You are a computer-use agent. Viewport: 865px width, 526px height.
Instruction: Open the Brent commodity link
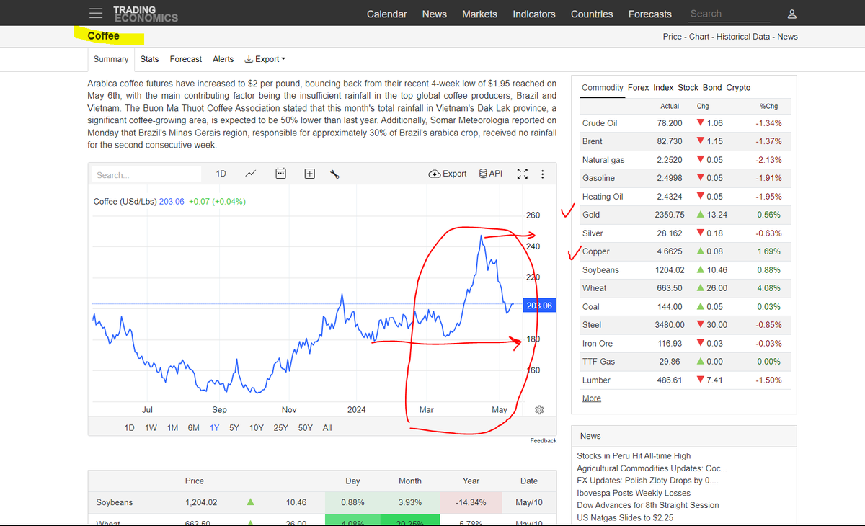pos(593,141)
